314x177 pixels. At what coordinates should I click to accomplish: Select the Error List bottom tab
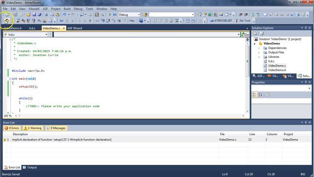pos(12,167)
